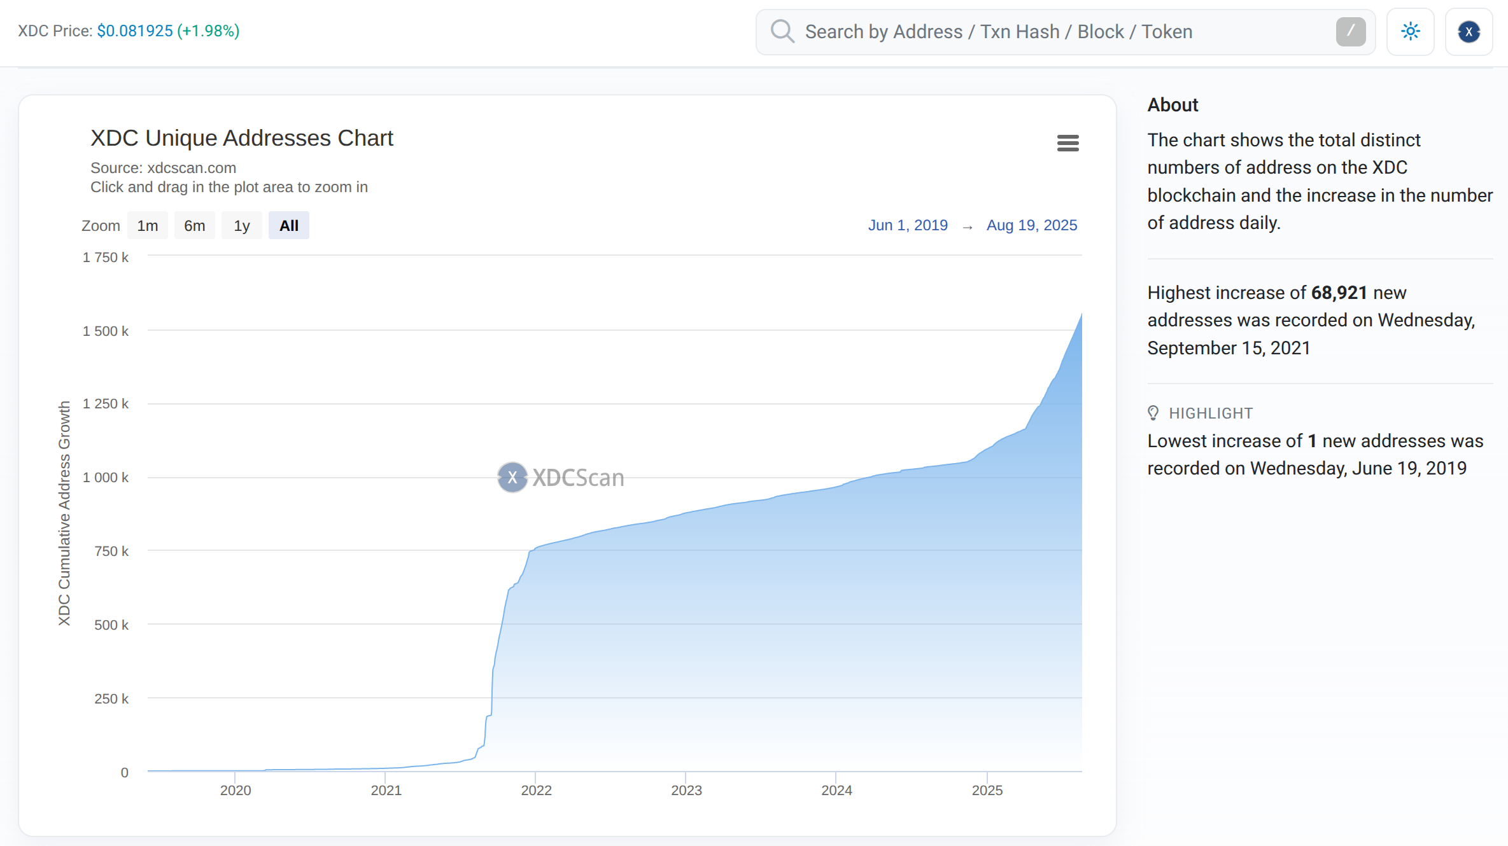The width and height of the screenshot is (1508, 846).
Task: Open the end date Aug 19, 2025
Action: [1032, 225]
